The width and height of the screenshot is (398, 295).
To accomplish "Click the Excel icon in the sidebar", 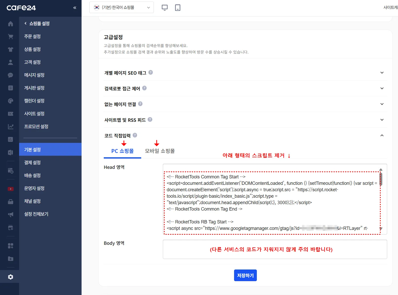I will pyautogui.click(x=11, y=152).
